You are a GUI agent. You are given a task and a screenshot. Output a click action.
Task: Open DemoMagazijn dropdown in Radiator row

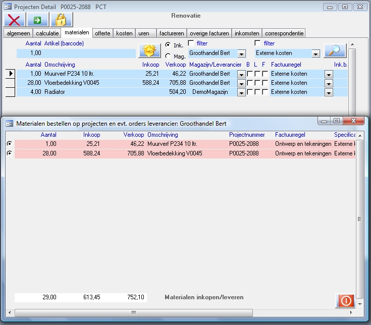tap(241, 93)
